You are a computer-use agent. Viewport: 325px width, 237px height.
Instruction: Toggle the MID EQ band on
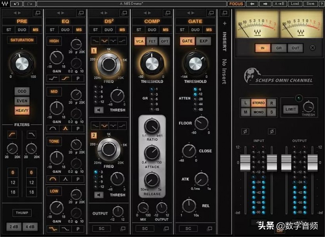point(54,91)
